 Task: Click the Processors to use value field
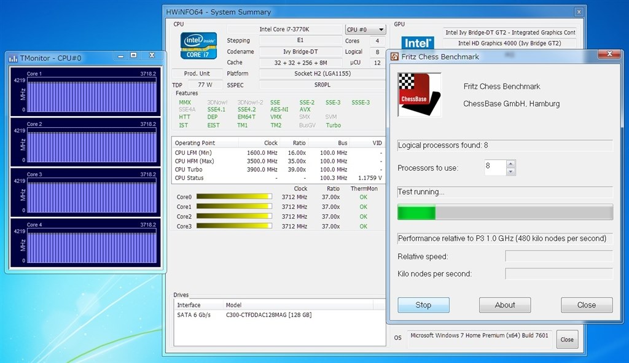tap(495, 167)
